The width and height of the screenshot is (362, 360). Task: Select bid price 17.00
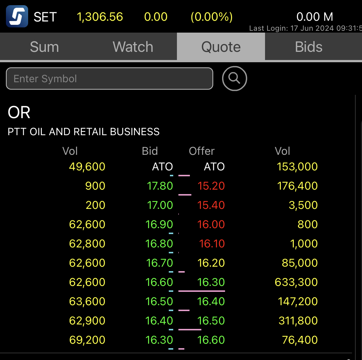coord(160,205)
